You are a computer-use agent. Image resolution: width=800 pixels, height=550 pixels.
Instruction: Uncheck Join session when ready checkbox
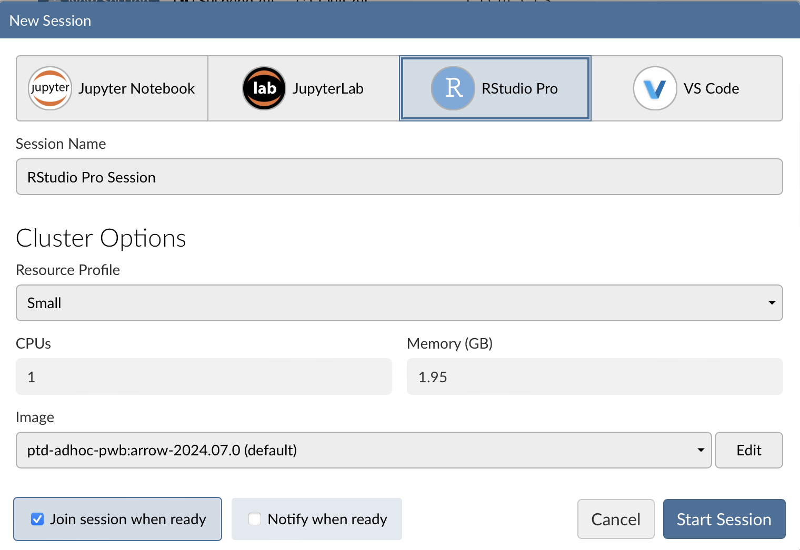37,519
